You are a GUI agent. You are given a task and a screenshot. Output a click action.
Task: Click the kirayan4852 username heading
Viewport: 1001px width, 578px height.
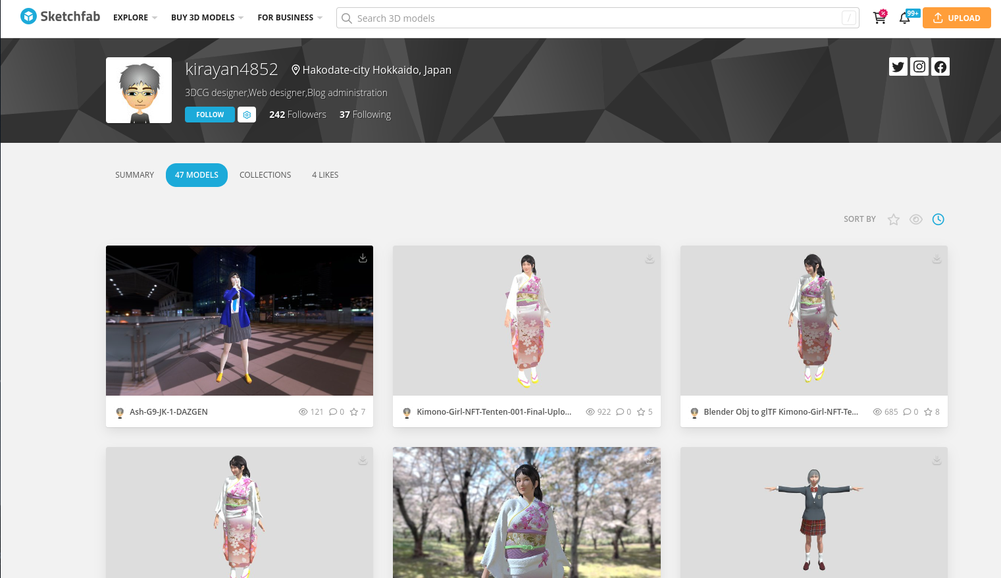[x=232, y=69]
